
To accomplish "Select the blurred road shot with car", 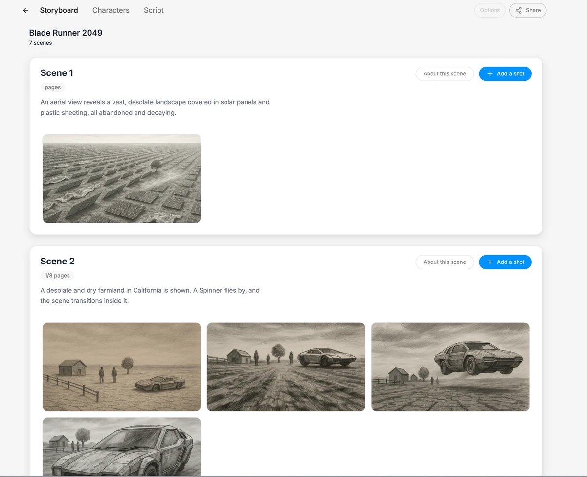I will click(286, 367).
